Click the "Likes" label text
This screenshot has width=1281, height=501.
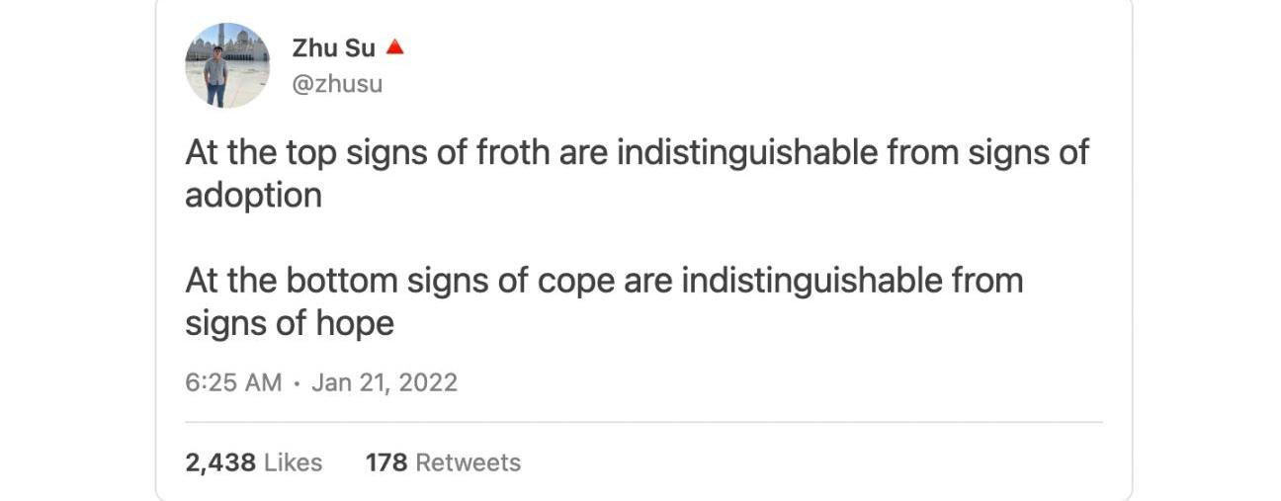tap(294, 462)
